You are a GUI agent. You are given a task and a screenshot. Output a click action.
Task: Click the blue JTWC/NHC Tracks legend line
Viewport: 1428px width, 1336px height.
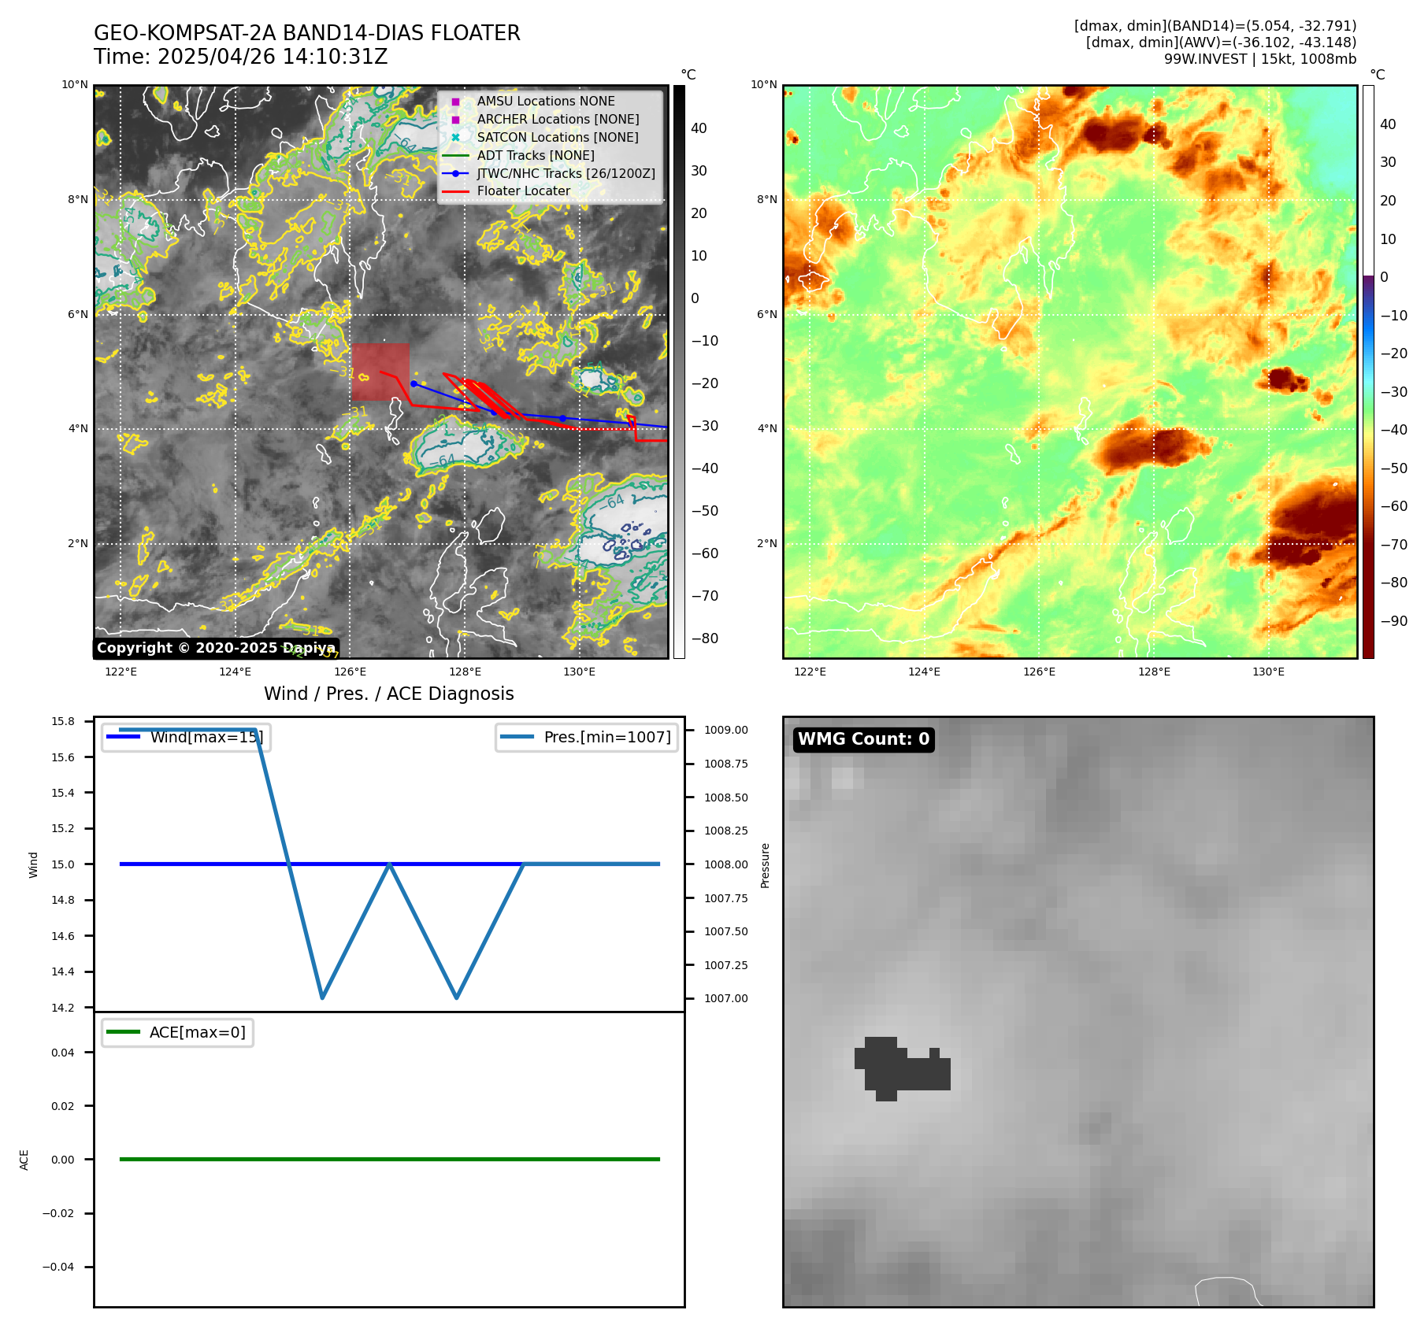click(455, 173)
